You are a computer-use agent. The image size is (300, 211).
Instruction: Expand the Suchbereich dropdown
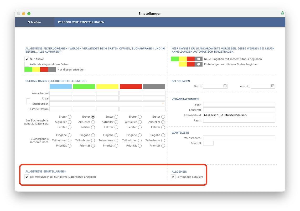pyautogui.click(x=163, y=103)
